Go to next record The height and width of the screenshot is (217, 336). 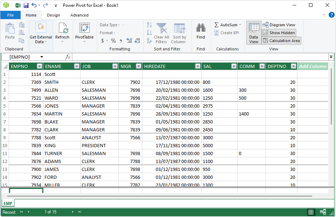73,212
